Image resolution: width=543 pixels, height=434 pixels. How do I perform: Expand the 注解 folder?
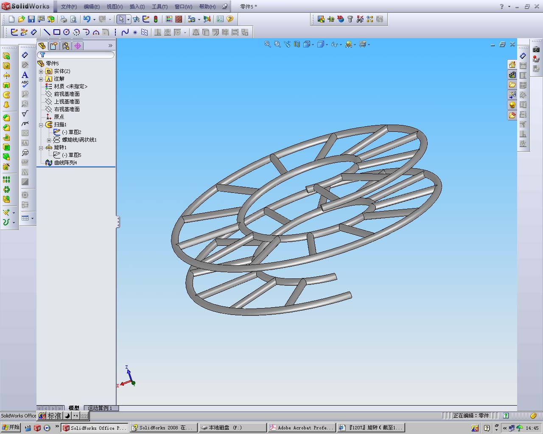coord(41,79)
